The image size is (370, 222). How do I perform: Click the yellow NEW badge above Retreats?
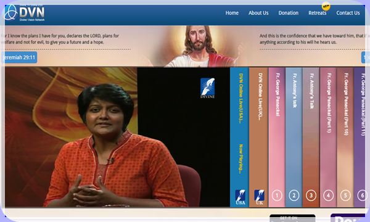point(326,6)
